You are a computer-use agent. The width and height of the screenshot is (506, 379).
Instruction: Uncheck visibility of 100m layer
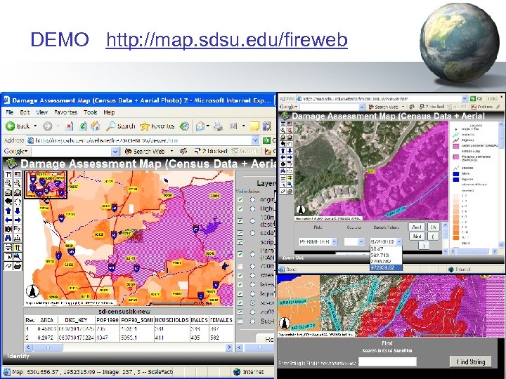[x=240, y=221]
